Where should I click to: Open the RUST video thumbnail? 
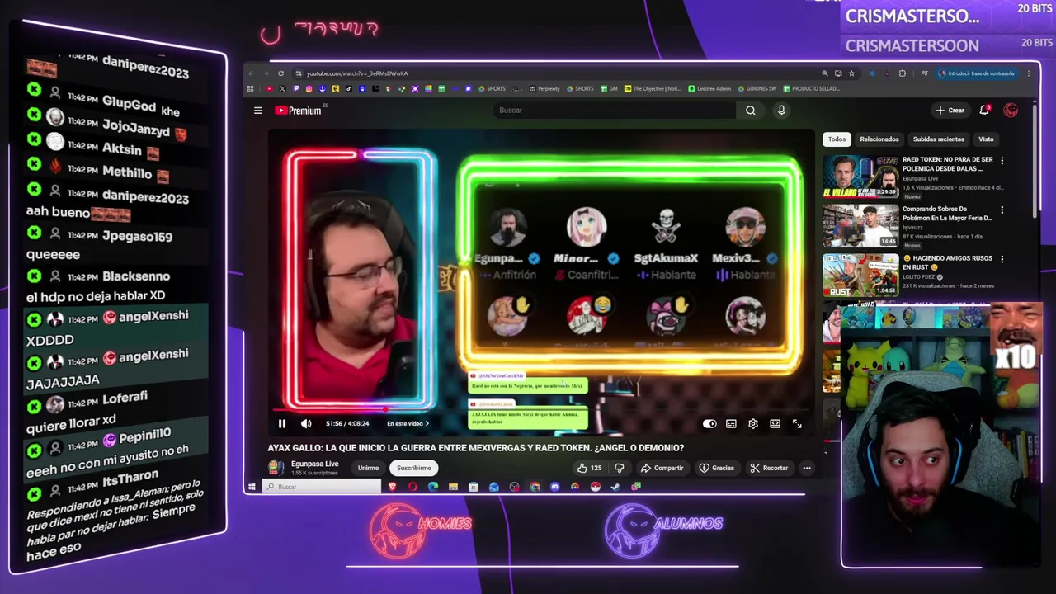click(860, 275)
